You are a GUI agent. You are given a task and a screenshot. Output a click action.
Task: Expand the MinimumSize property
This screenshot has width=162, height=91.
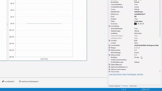click(109, 55)
